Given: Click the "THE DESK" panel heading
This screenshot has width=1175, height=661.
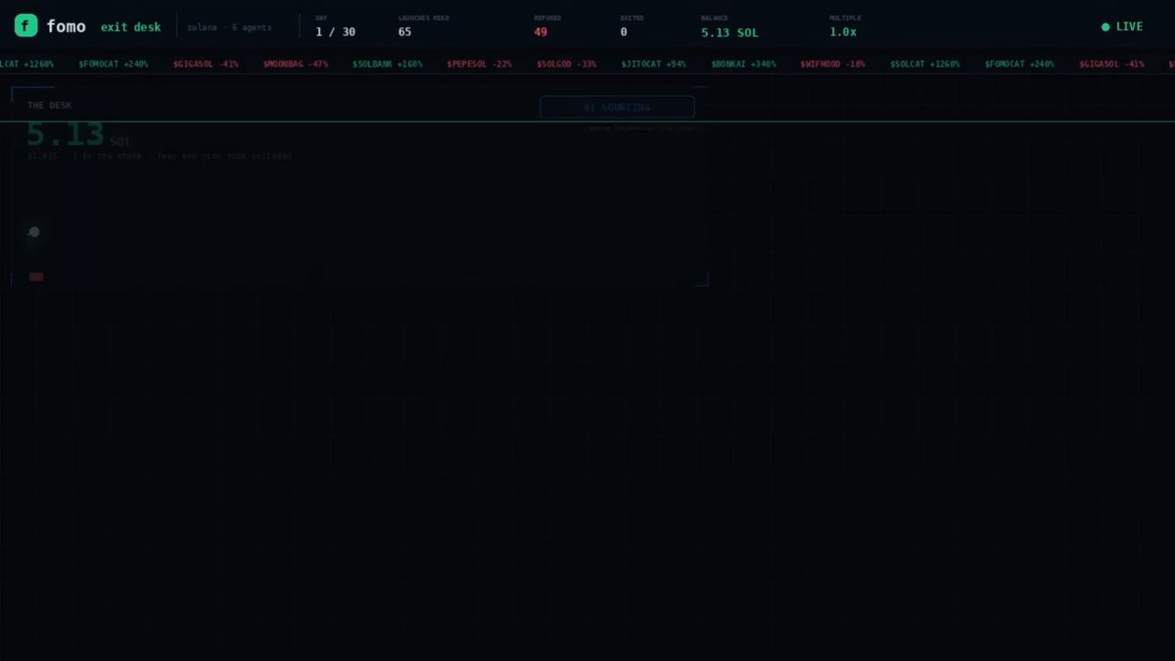Looking at the screenshot, I should (49, 105).
